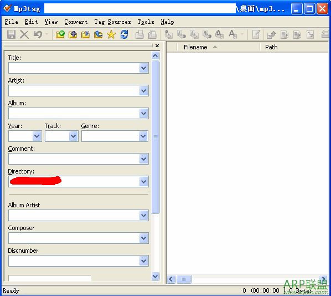Click the file list scroll left arrow
The width and height of the screenshot is (331, 296).
point(171,279)
